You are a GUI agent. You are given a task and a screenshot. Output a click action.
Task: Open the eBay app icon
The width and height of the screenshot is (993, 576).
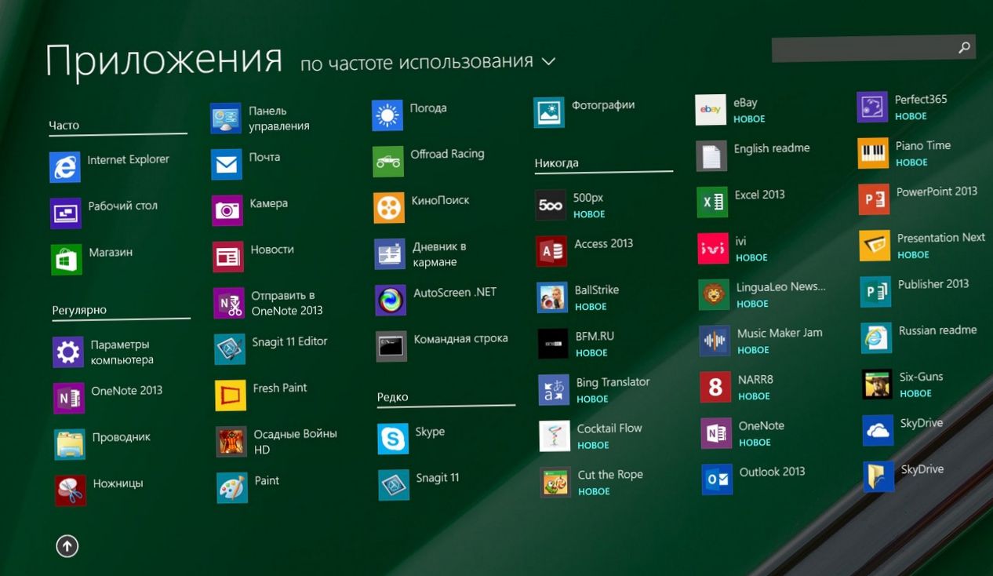(x=711, y=110)
